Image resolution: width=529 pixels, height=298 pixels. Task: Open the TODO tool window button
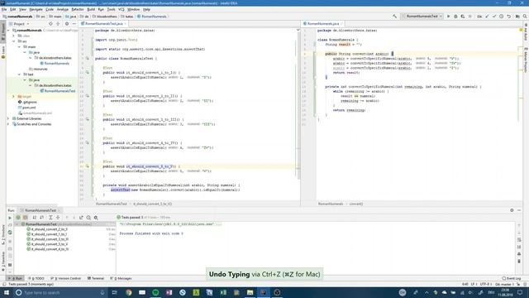point(36,278)
